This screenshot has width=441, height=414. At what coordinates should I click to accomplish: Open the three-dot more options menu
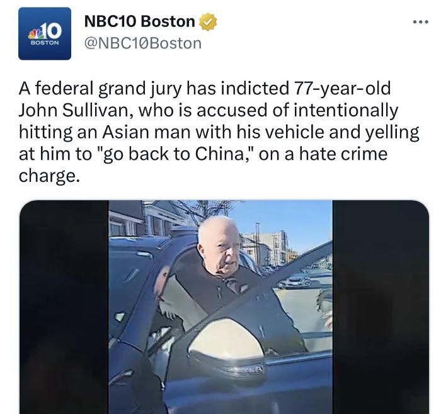(x=421, y=21)
